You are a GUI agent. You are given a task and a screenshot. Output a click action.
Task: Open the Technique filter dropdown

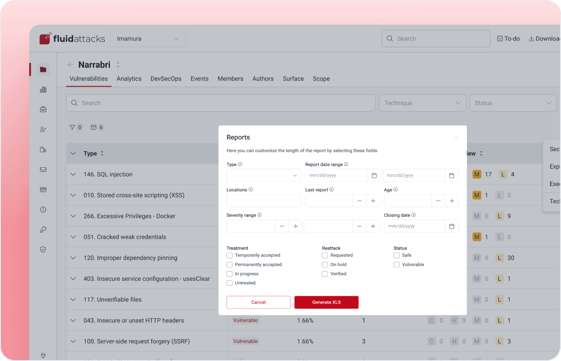click(x=422, y=103)
